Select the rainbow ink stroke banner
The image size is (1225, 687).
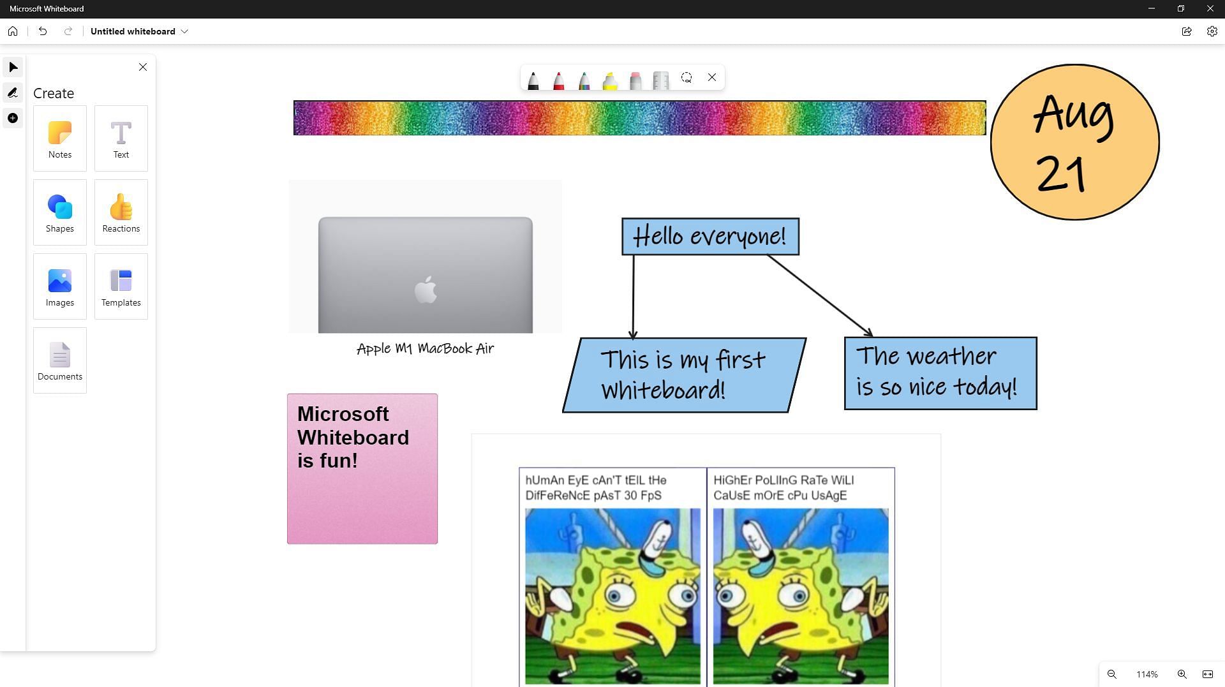tap(640, 118)
